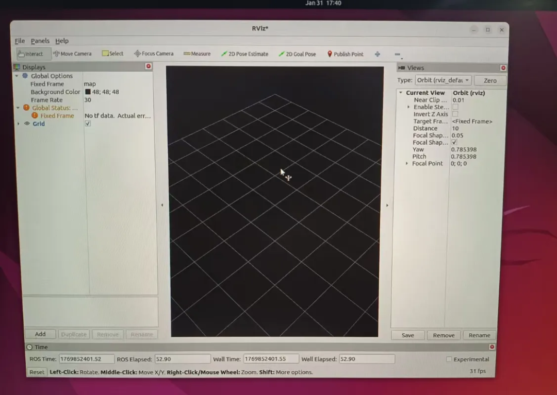Click the Wall Elapsed field
The width and height of the screenshot is (557, 395).
tap(367, 359)
